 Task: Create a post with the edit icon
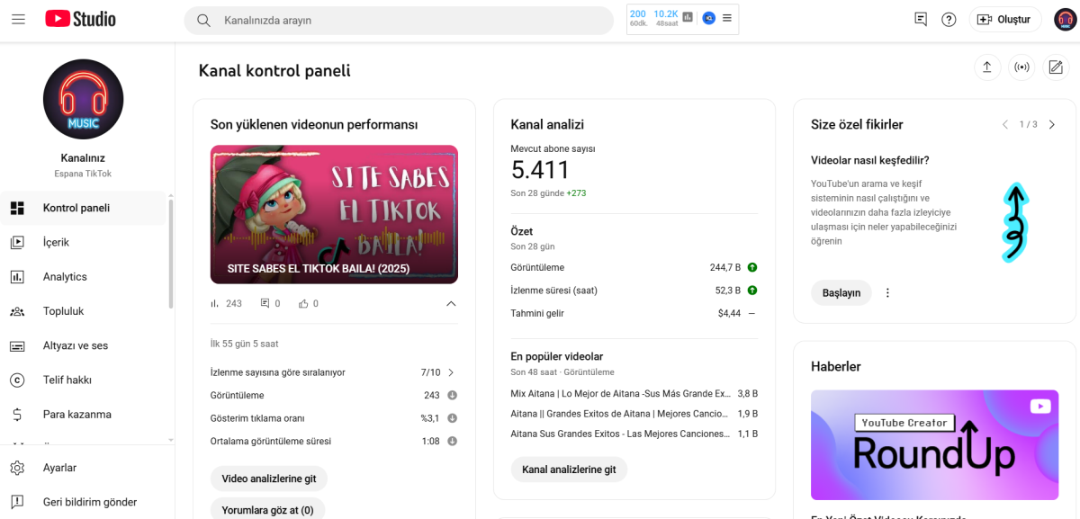(1055, 67)
